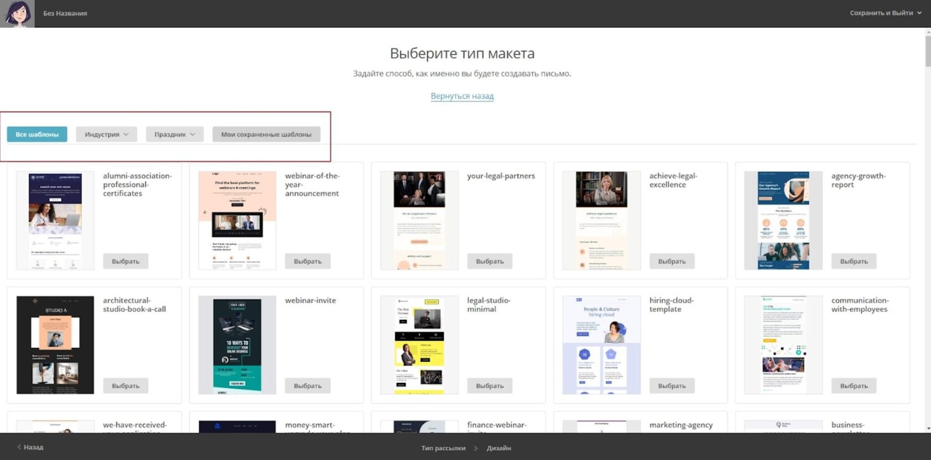Expand the Индустрия dropdown
The width and height of the screenshot is (931, 460).
[x=106, y=134]
